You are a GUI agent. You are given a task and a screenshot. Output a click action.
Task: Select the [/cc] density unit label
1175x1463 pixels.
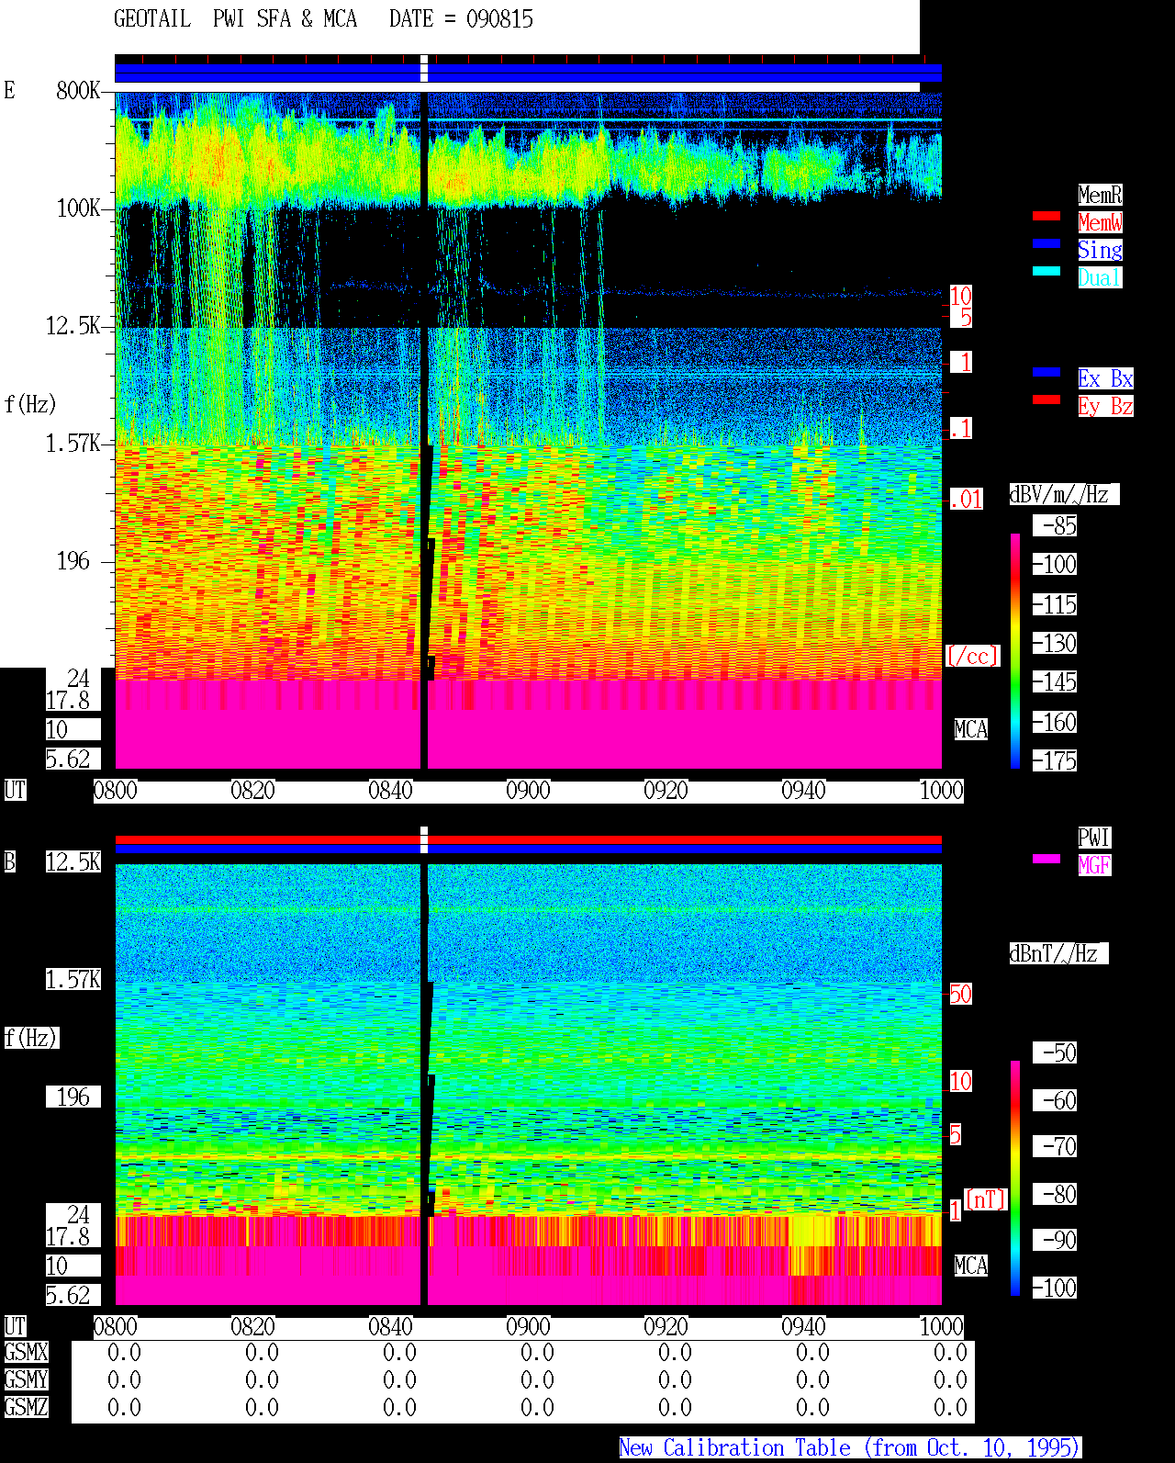point(972,656)
